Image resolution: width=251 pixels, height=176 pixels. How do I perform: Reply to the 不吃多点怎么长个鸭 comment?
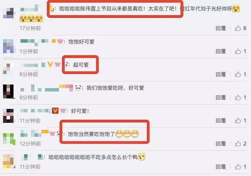(x=221, y=167)
